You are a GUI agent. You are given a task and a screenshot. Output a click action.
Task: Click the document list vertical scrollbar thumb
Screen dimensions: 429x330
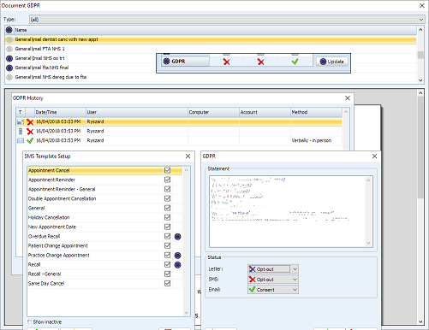click(420, 55)
